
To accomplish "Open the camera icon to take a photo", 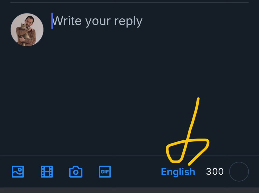I will pyautogui.click(x=76, y=171).
